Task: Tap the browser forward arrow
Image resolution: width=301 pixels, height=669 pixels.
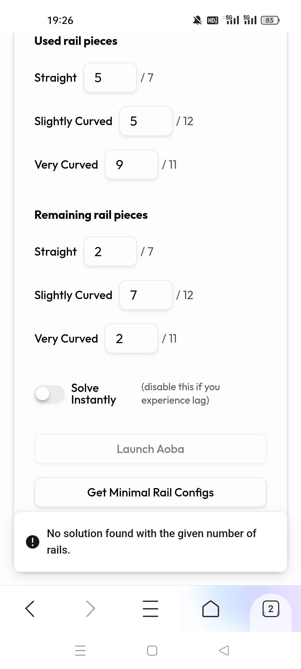Action: [x=91, y=609]
